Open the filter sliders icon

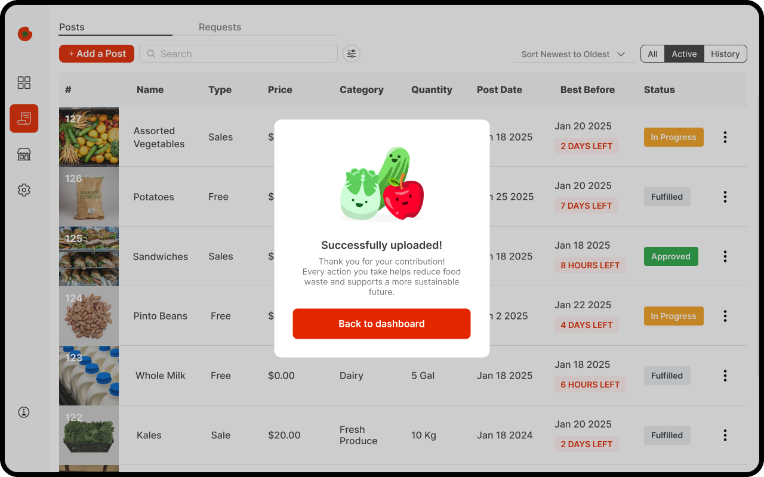click(x=352, y=54)
